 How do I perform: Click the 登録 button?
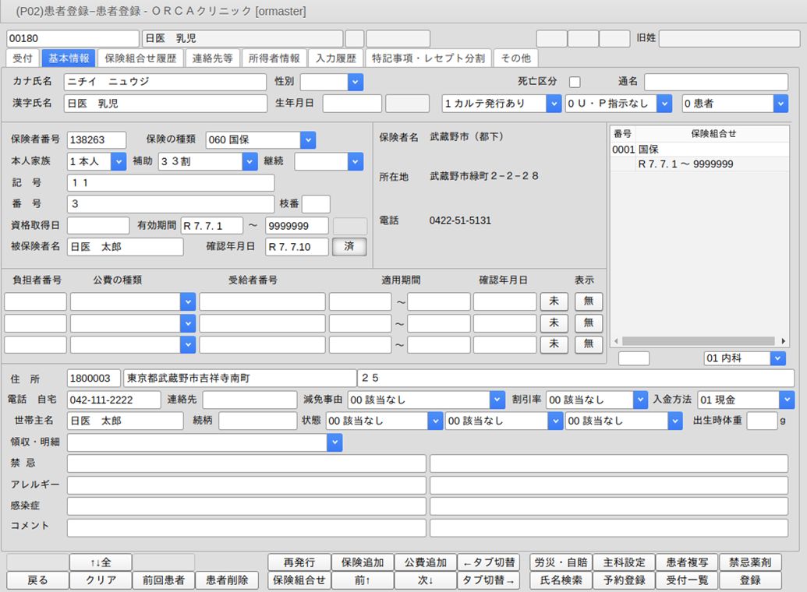coord(750,580)
